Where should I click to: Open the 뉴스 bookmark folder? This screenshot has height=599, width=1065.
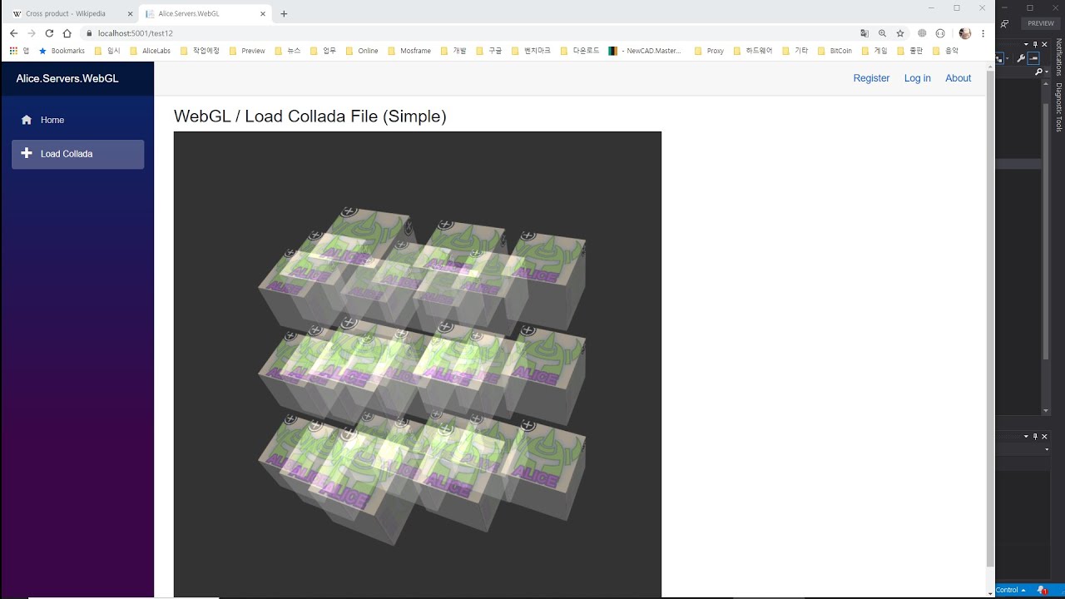(x=288, y=51)
